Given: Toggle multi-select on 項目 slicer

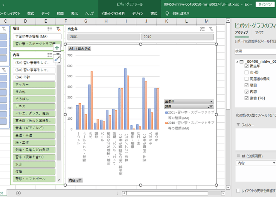Looking at the screenshot, I should coord(50,29).
